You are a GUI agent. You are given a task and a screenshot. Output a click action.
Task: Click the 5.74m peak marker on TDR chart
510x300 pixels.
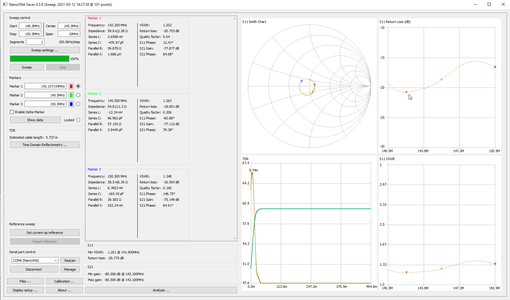point(252,173)
